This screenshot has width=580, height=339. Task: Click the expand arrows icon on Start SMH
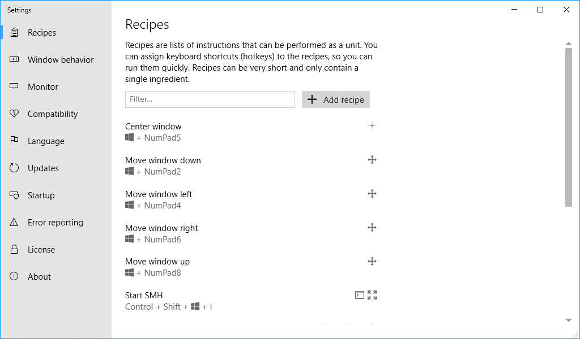point(372,295)
